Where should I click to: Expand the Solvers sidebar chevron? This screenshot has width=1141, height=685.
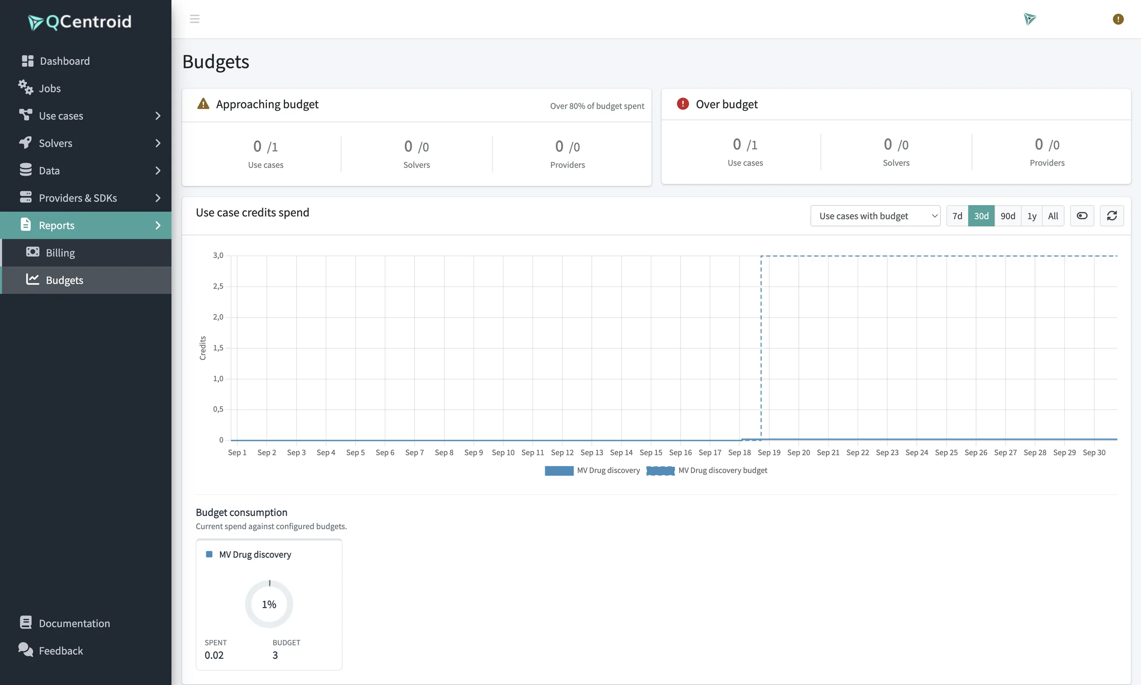coord(158,143)
